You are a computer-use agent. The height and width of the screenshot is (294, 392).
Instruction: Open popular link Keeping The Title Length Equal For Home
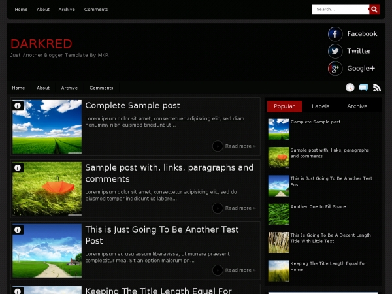pyautogui.click(x=328, y=267)
